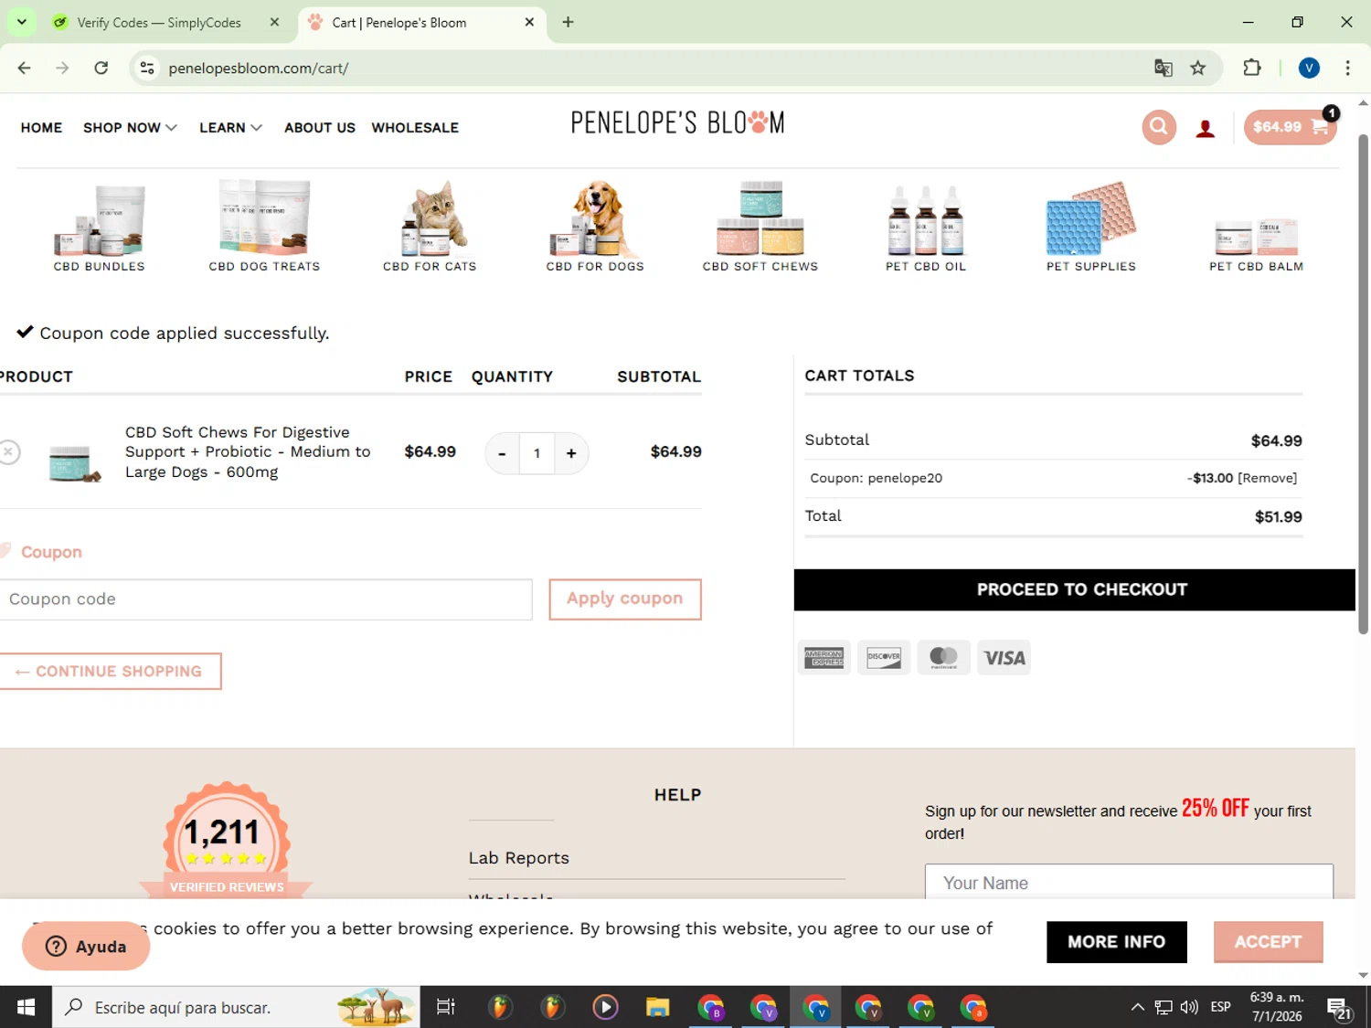1371x1028 pixels.
Task: Expand the LEARN menu
Action: pos(230,128)
